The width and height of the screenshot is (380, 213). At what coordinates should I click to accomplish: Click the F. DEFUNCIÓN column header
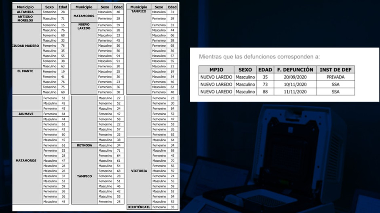point(295,70)
